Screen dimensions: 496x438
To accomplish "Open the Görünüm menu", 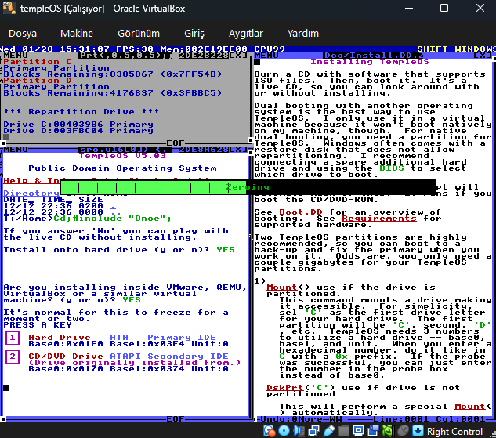I will pos(139,34).
